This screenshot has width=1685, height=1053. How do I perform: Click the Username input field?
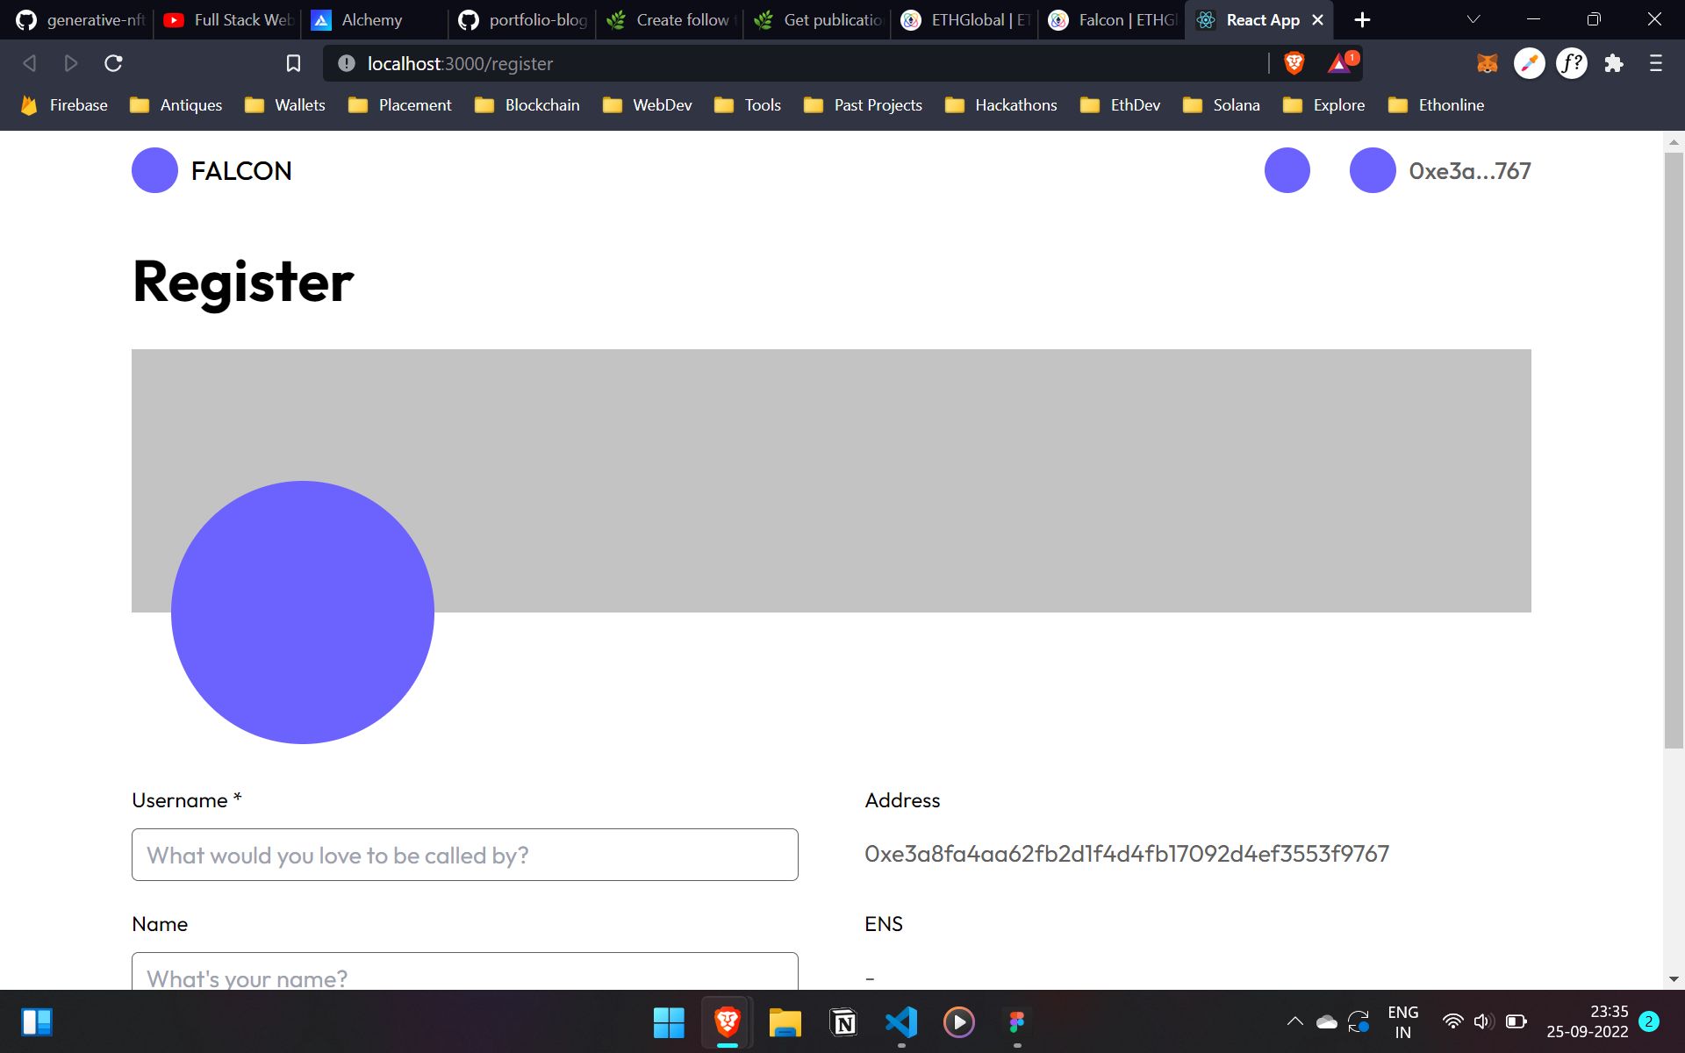[464, 854]
